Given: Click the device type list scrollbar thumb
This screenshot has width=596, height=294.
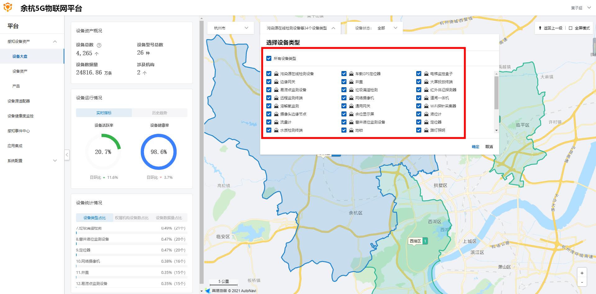Looking at the screenshot, I should tap(496, 93).
